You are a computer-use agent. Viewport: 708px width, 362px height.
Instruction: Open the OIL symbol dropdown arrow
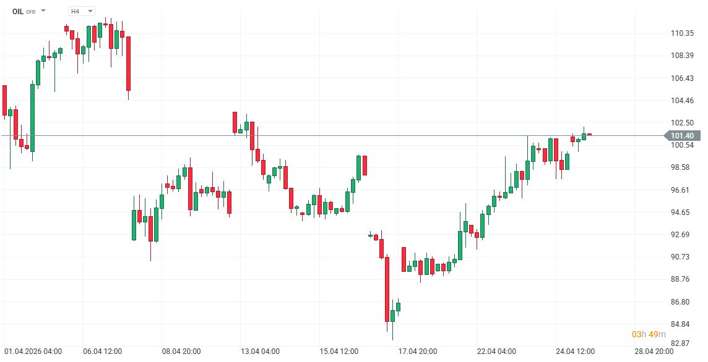43,11
